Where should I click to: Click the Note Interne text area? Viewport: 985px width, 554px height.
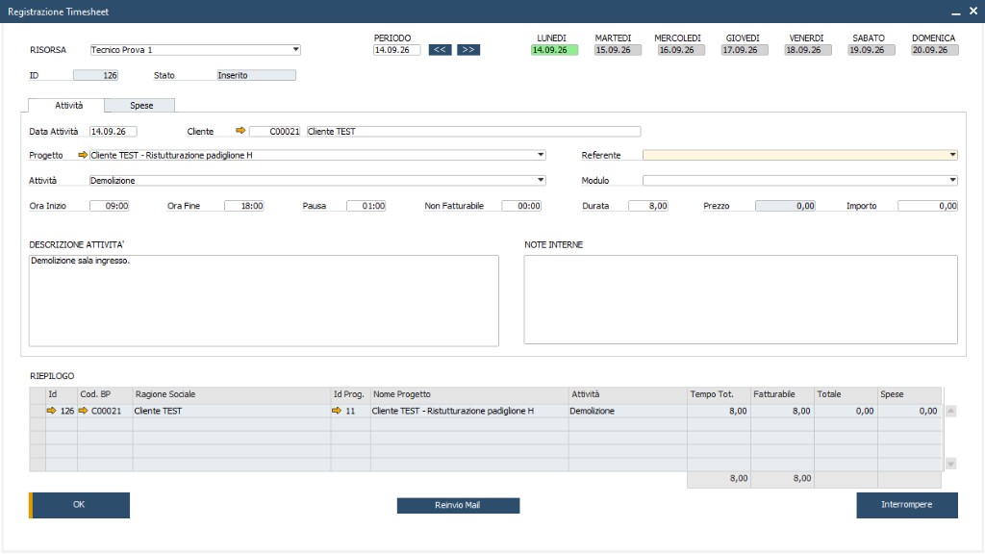[741, 300]
